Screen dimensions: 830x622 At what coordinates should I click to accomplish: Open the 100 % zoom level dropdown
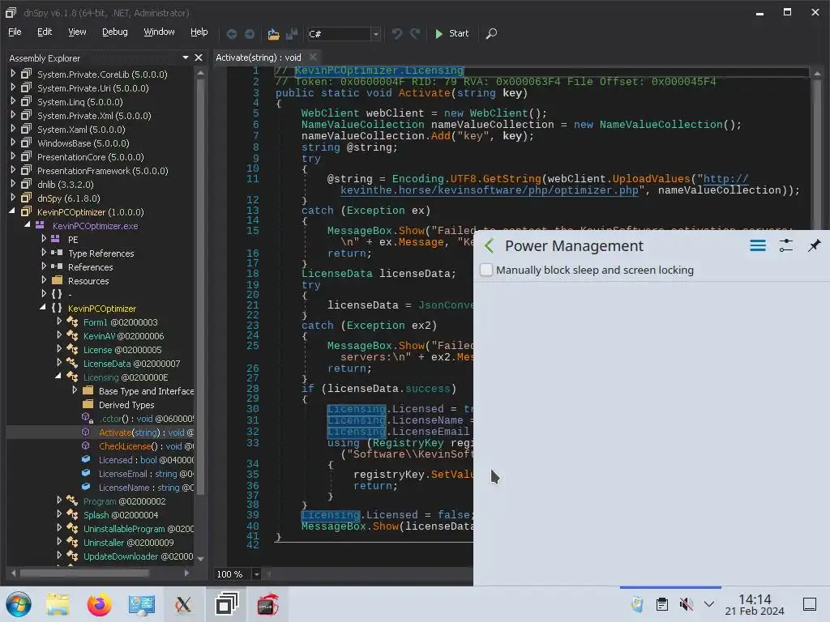click(256, 574)
